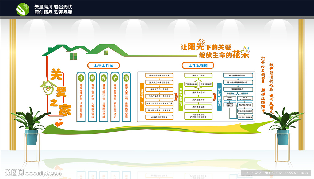The width and height of the screenshot is (314, 179).
Task: Click the 化解对立情绪 flowchart box
Action: (198, 75)
